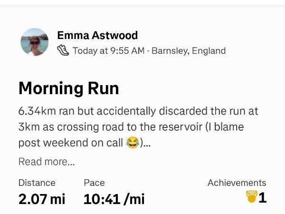
Task: Click the Achievements label
Action: [x=237, y=183]
